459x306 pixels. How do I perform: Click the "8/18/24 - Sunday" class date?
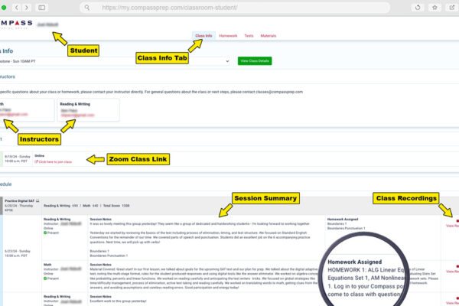18,156
